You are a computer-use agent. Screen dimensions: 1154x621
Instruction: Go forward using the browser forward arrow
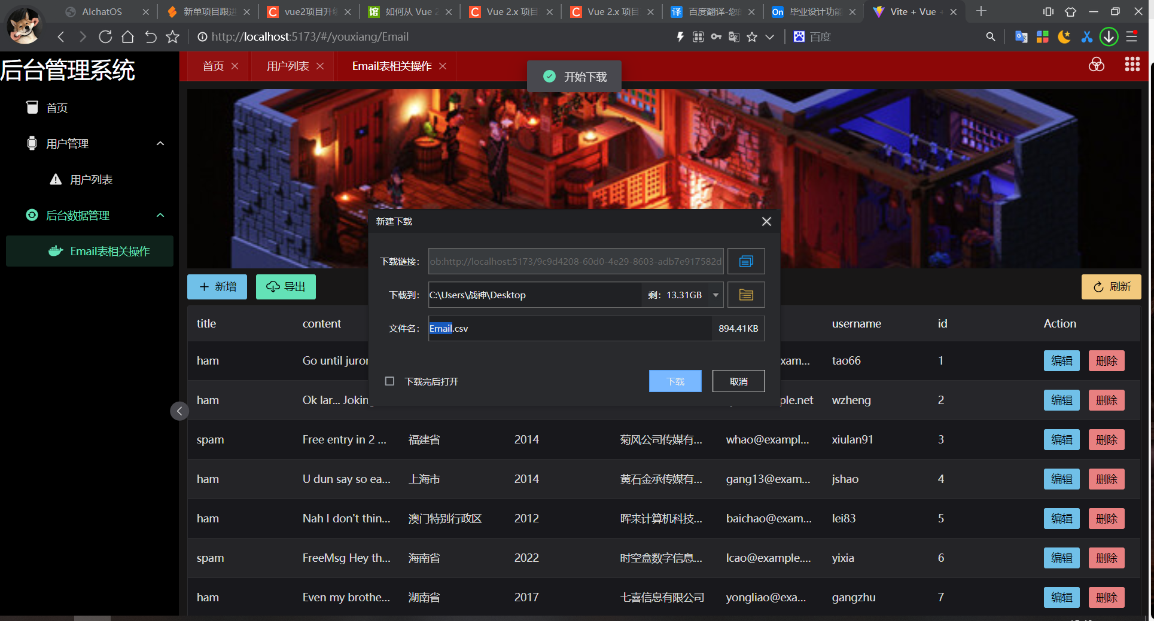coord(83,37)
